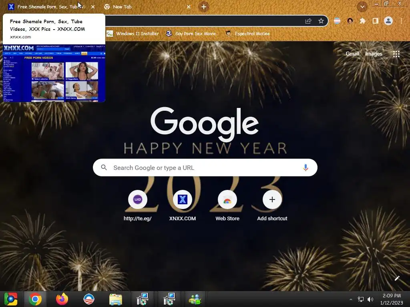Open the http://te.eg/ shortcut
410x307 pixels.
tap(138, 206)
